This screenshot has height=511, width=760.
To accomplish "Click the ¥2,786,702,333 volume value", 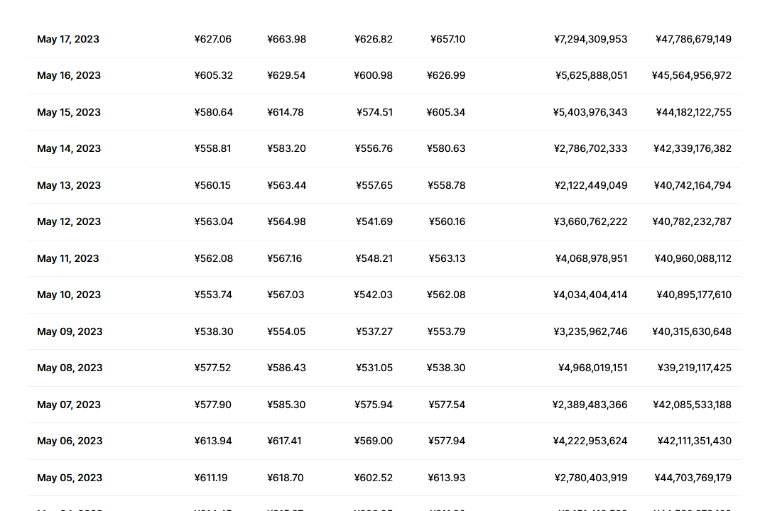I will (590, 149).
